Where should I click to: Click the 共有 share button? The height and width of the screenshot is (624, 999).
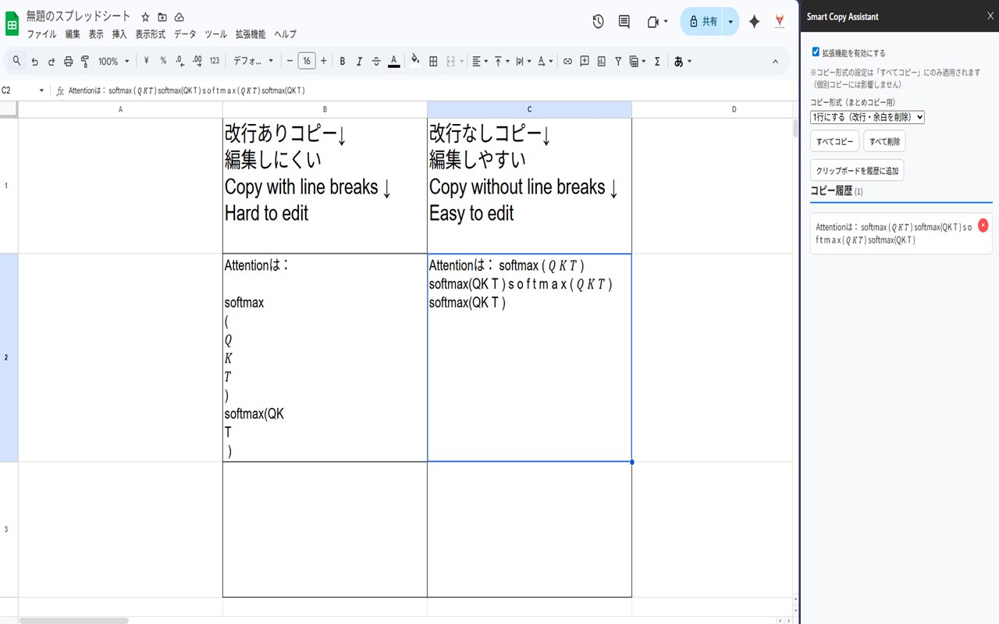pyautogui.click(x=702, y=22)
